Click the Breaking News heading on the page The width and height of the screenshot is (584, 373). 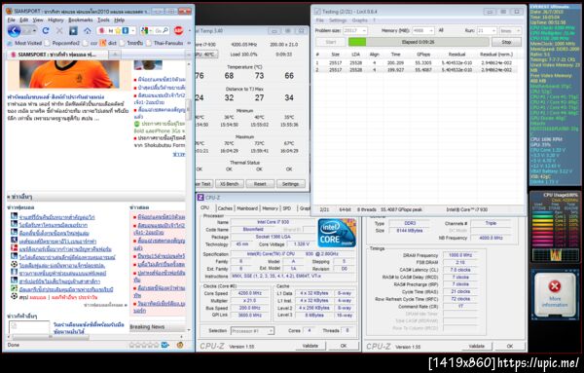click(x=147, y=327)
